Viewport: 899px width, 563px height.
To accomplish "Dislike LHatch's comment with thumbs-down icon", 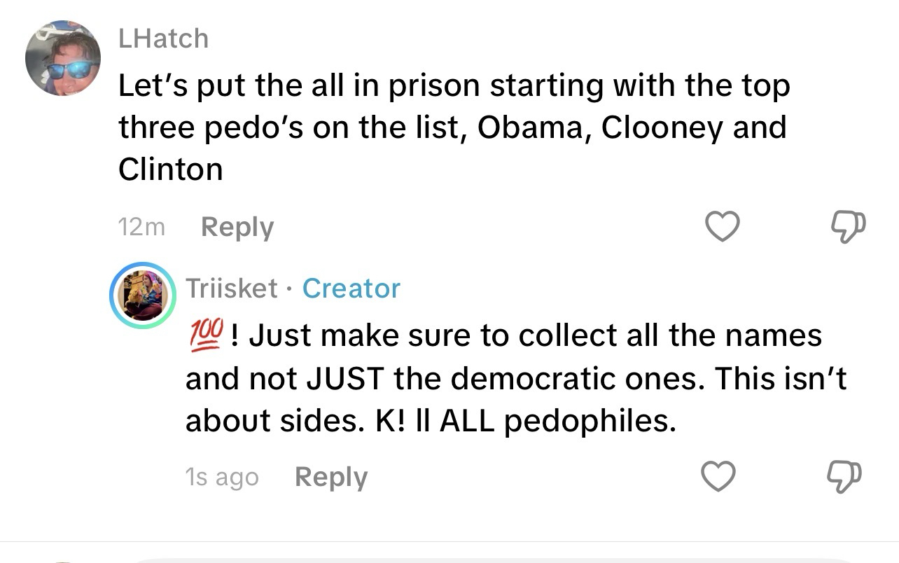I will (x=847, y=227).
